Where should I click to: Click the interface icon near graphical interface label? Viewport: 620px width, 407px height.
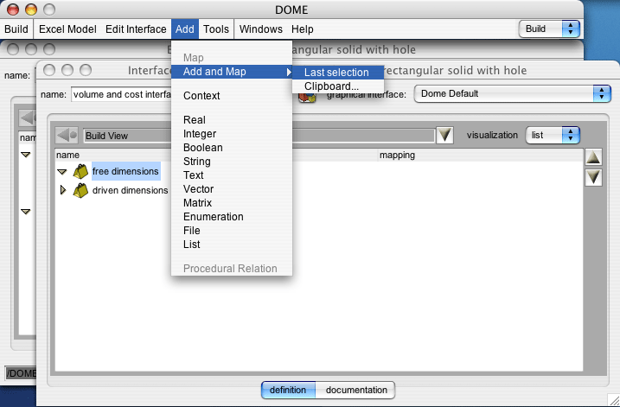[x=307, y=97]
